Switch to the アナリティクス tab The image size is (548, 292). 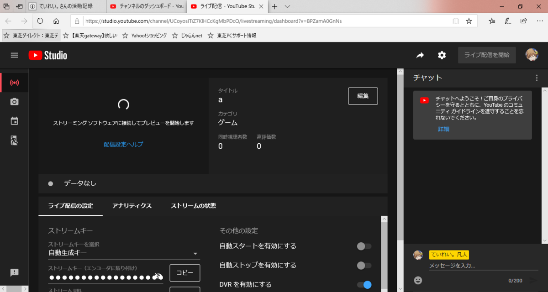tap(132, 206)
